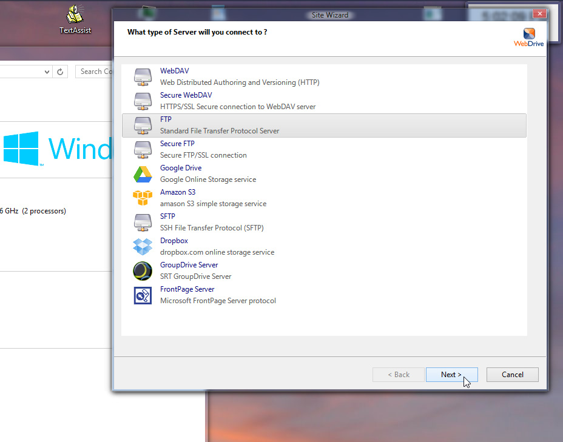563x442 pixels.
Task: Click 'Web Distributed Authoring and Versioning (HTTP)' description
Action: pyautogui.click(x=240, y=82)
